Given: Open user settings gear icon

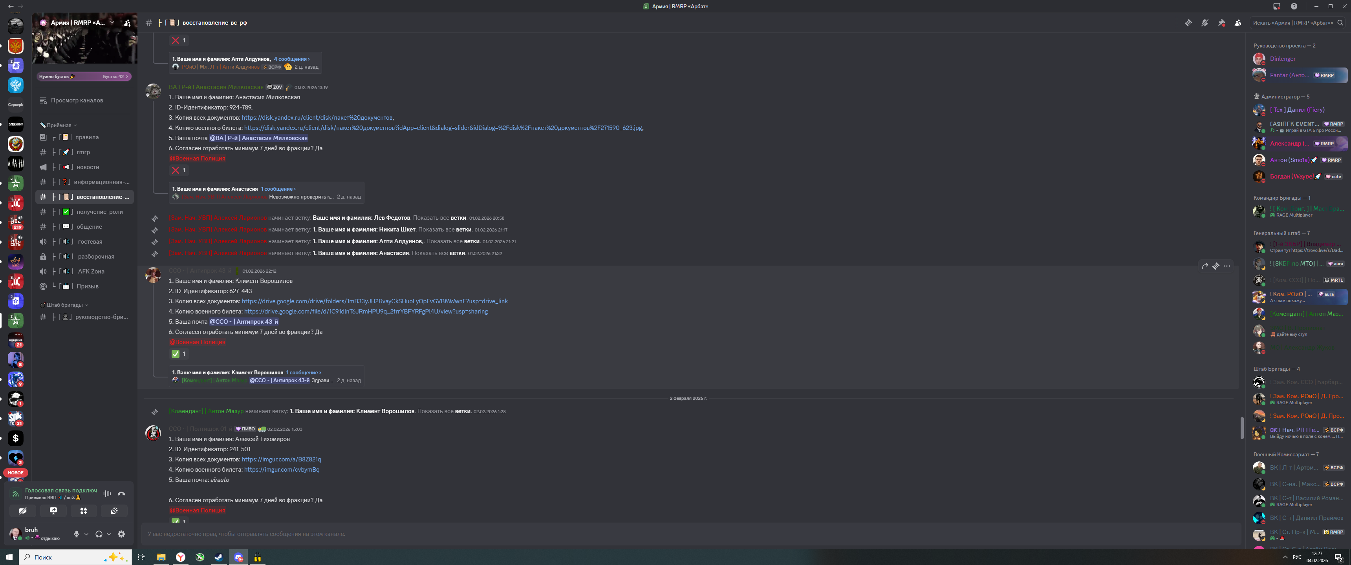Looking at the screenshot, I should point(121,534).
